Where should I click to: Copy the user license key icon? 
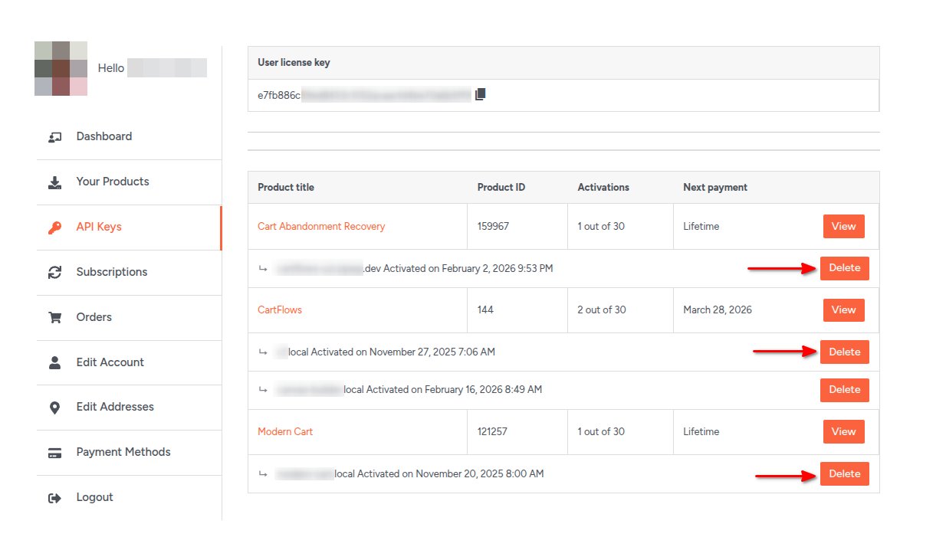tap(481, 94)
